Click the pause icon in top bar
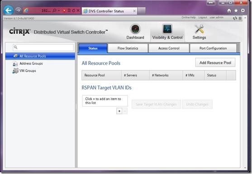This screenshot has height=174, width=252. pos(240,18)
